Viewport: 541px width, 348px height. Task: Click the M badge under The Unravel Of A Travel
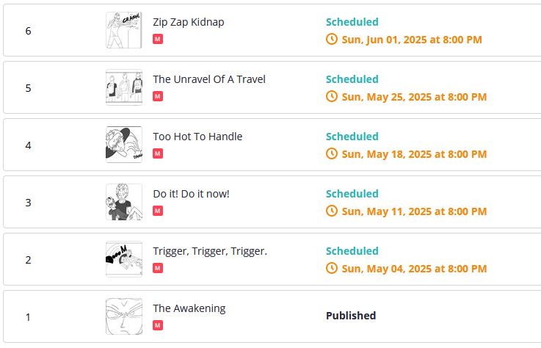158,96
